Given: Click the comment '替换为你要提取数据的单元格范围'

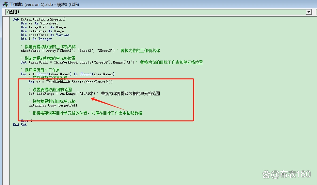Looking at the screenshot, I should click(x=130, y=93).
